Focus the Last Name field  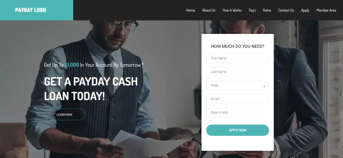(238, 72)
